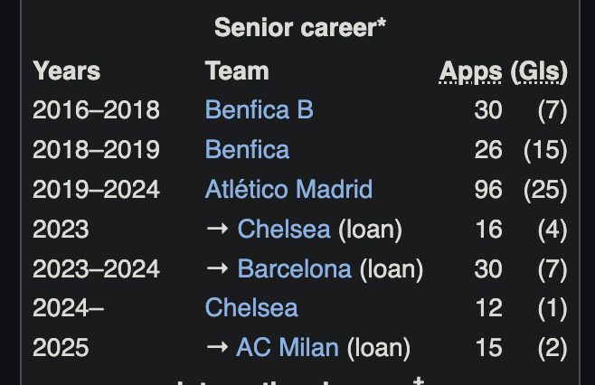
Task: Open the Benfica link in 2018–2019 row
Action: (x=247, y=149)
